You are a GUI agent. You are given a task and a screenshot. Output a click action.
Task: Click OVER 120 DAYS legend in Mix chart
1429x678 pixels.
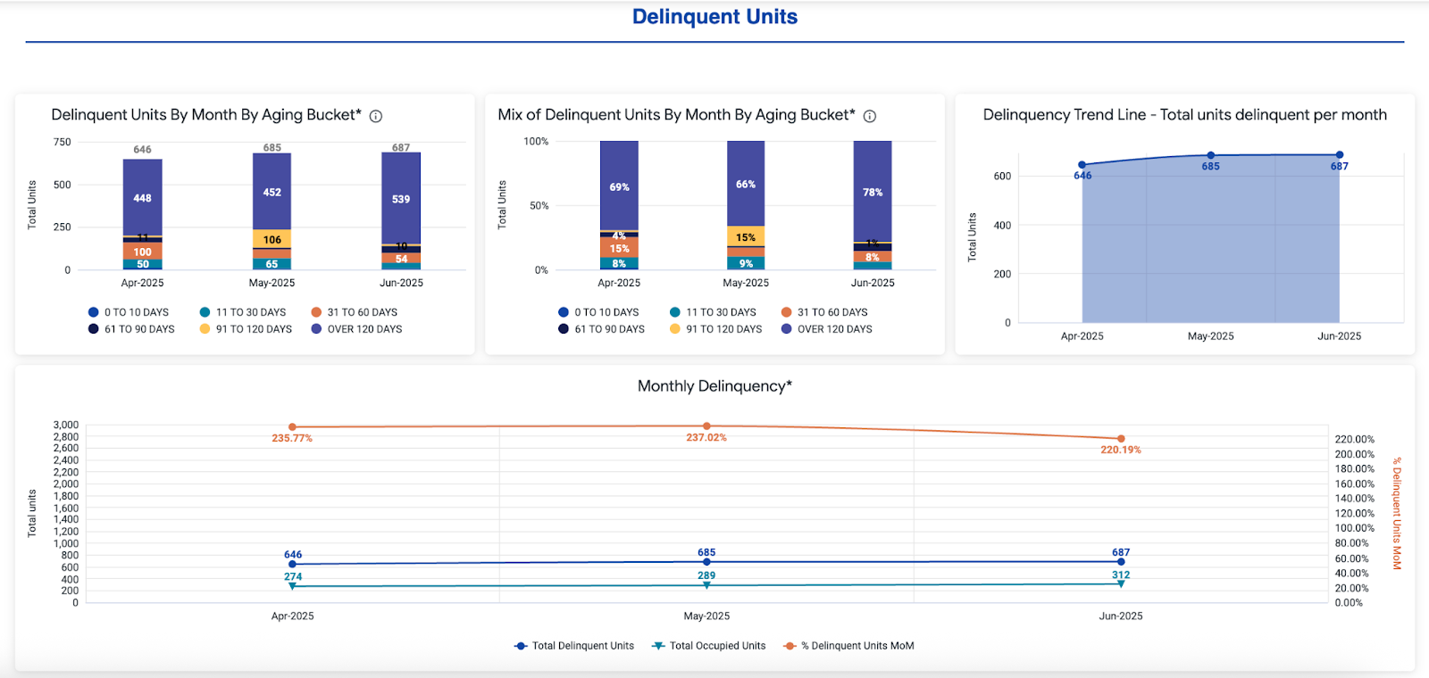coord(826,329)
